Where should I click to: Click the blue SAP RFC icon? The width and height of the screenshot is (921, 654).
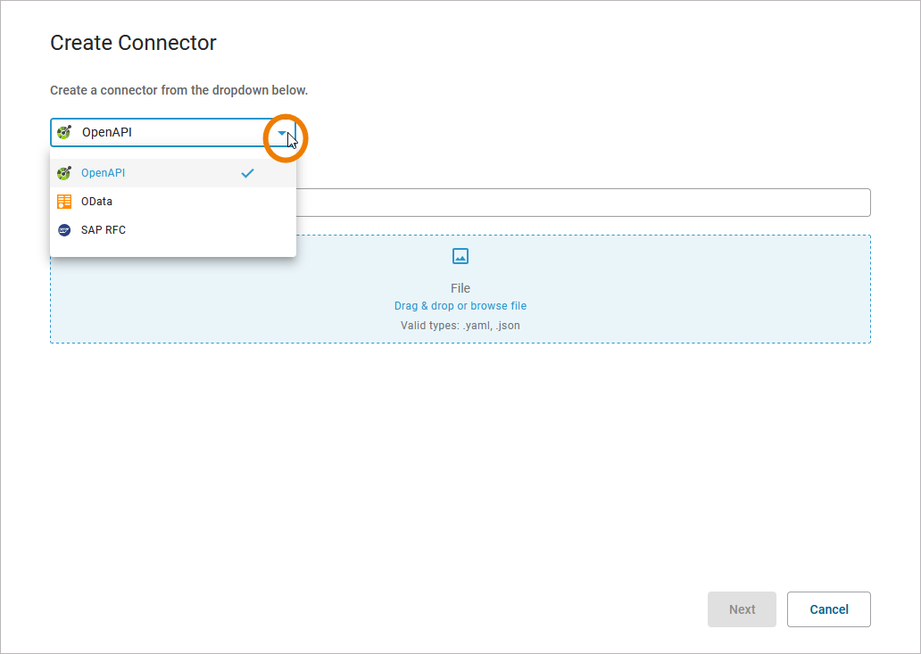tap(64, 230)
